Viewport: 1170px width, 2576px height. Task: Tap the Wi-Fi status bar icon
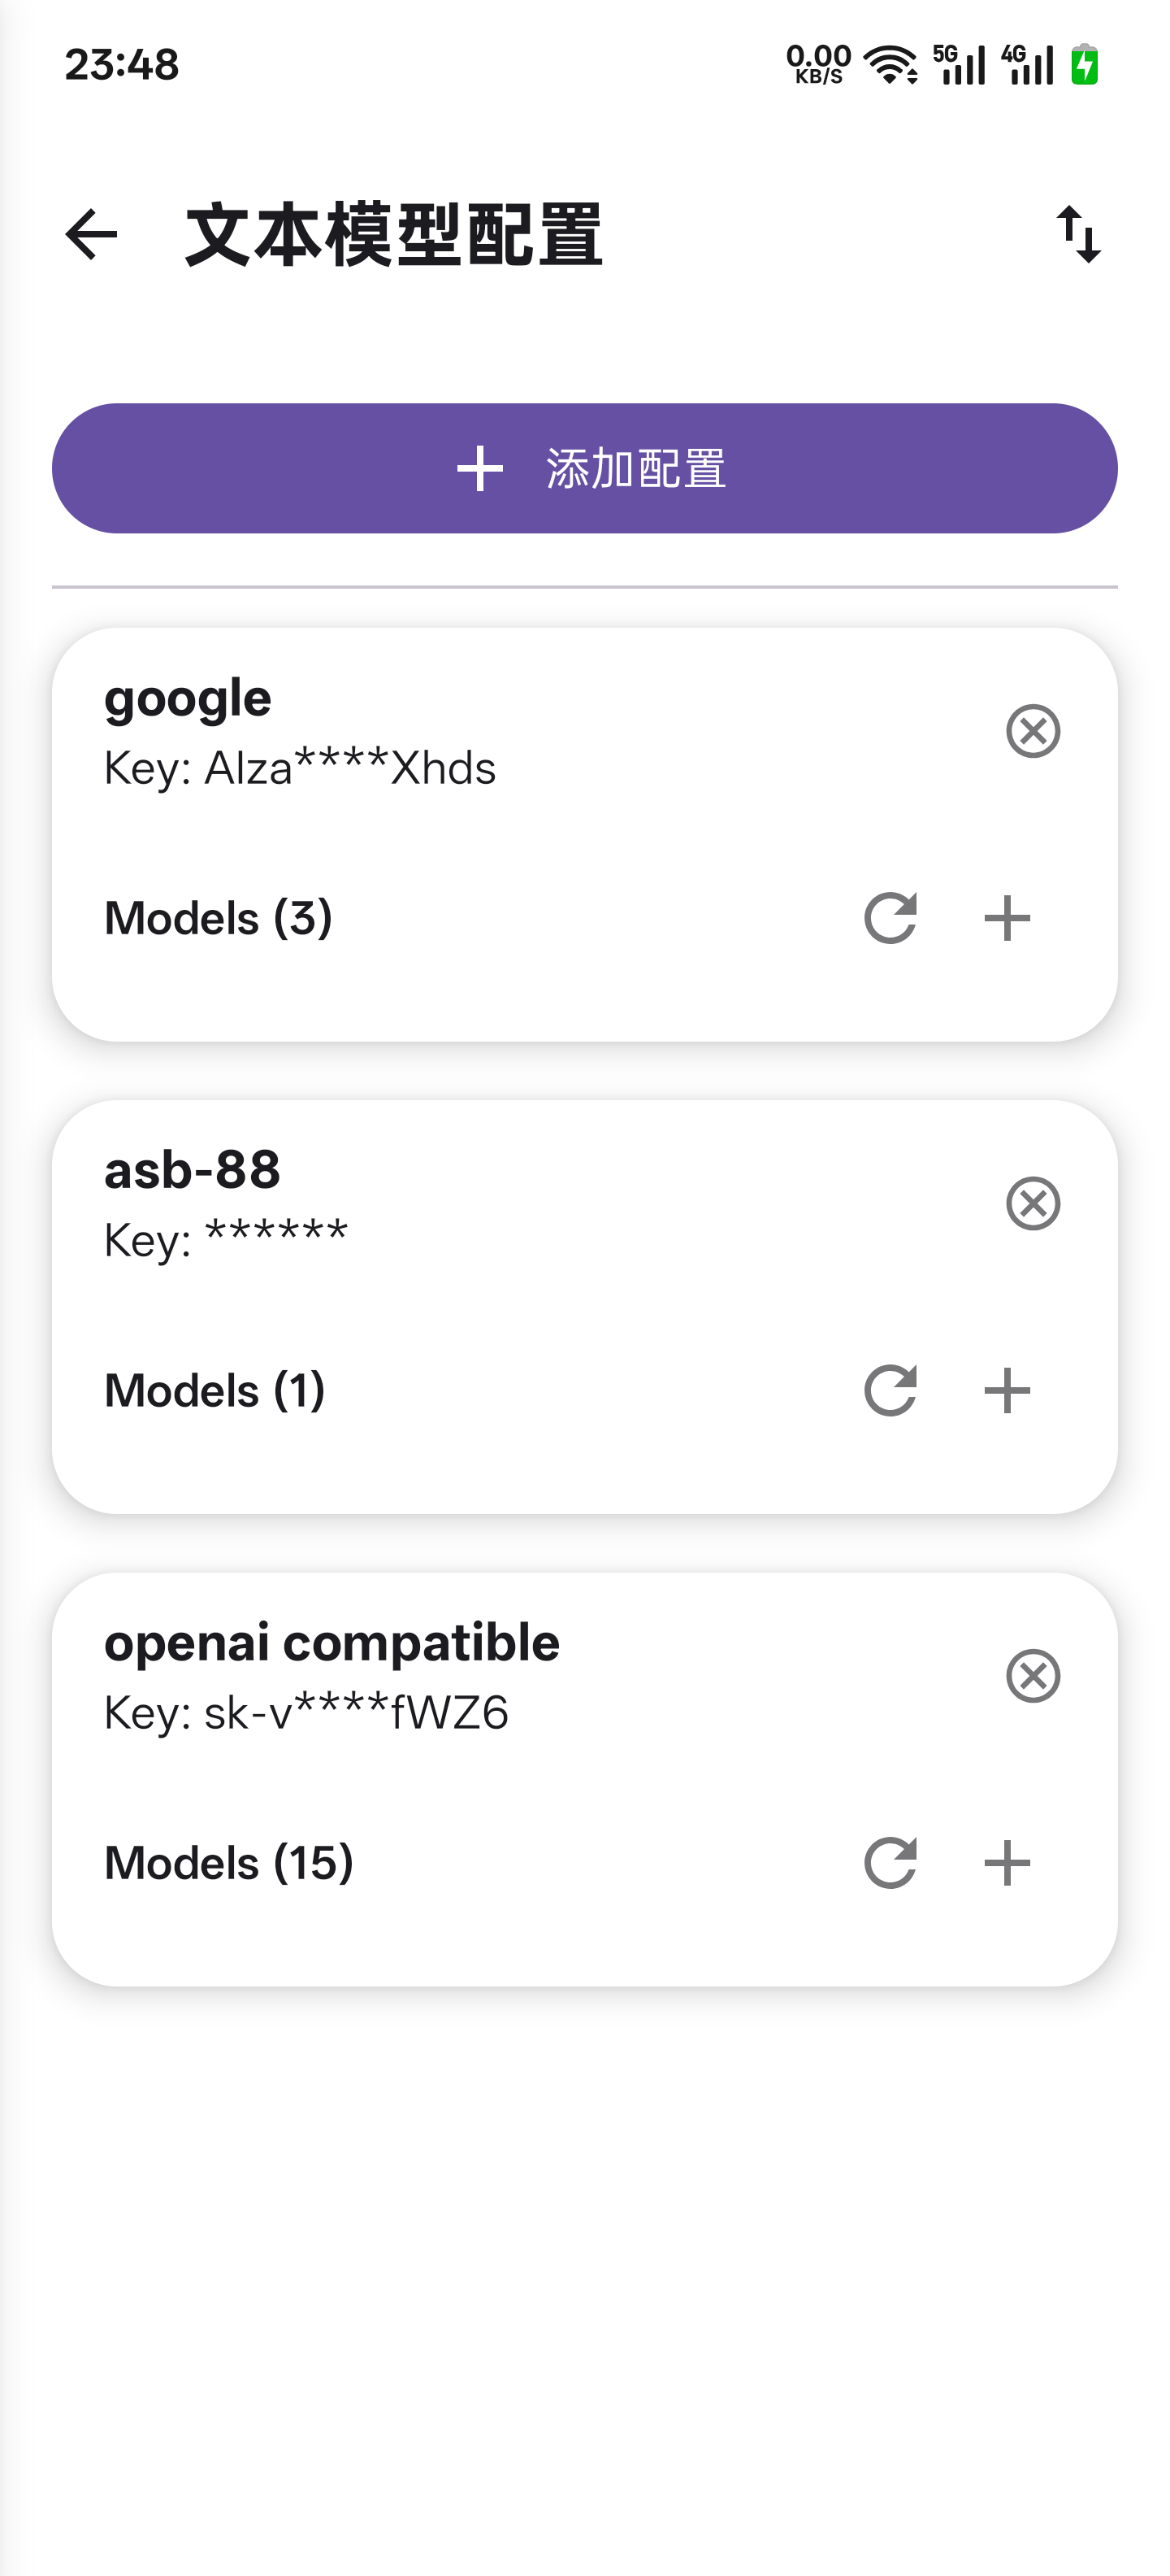[889, 65]
